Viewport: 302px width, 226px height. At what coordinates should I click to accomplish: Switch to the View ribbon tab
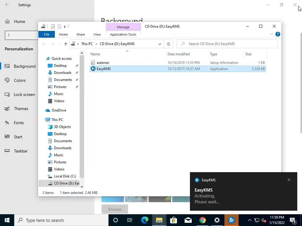pos(97,34)
